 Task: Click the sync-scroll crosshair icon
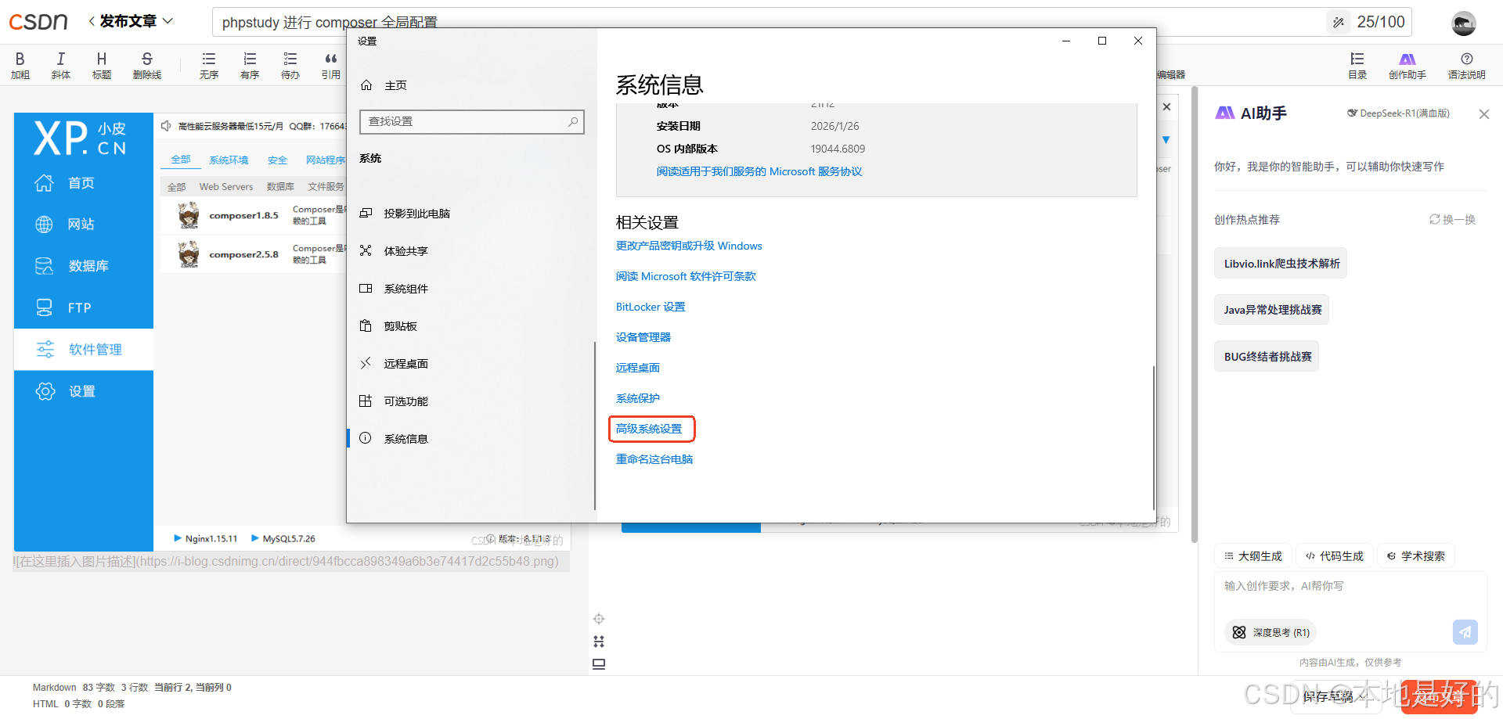click(599, 619)
